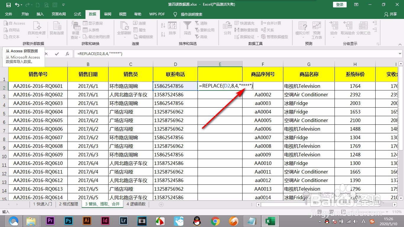
Task: Open the File (文件) tab
Action: coord(9,14)
